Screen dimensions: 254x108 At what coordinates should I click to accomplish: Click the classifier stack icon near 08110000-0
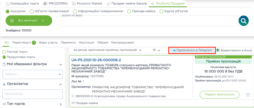pyautogui.click(x=73, y=96)
